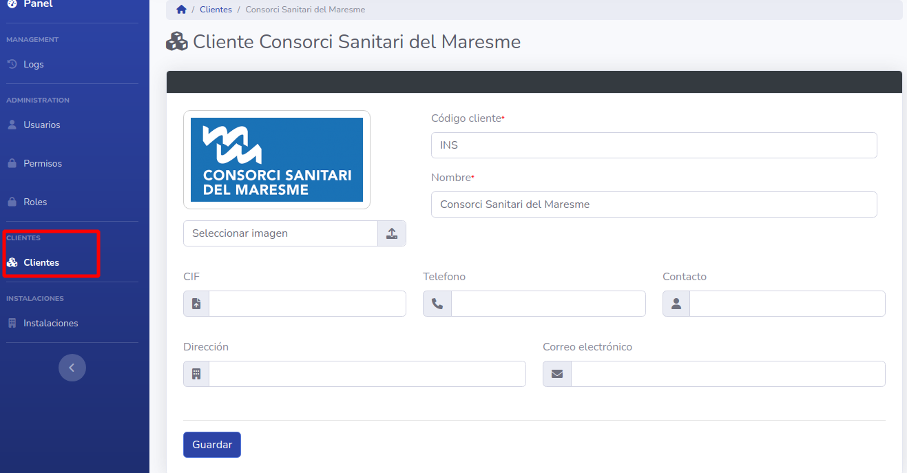Click the Seleccionar imagen file field
The height and width of the screenshot is (473, 907).
point(280,233)
